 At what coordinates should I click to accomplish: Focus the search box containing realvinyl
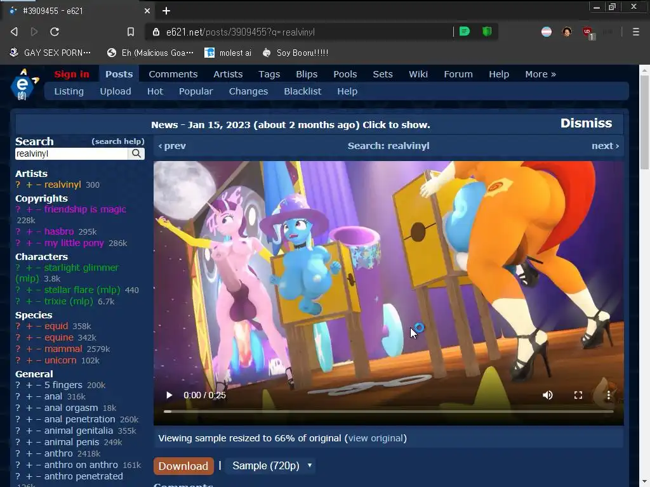[72, 153]
